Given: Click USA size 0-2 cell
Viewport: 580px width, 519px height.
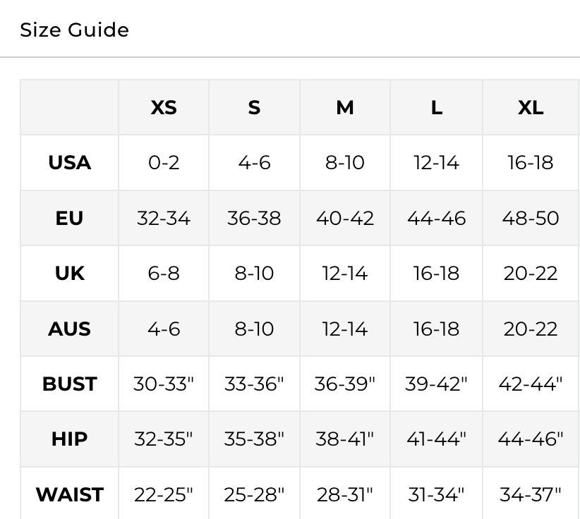Looking at the screenshot, I should coord(164,163).
